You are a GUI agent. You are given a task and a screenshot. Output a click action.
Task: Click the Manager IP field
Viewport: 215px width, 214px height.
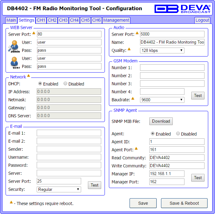click(167, 174)
